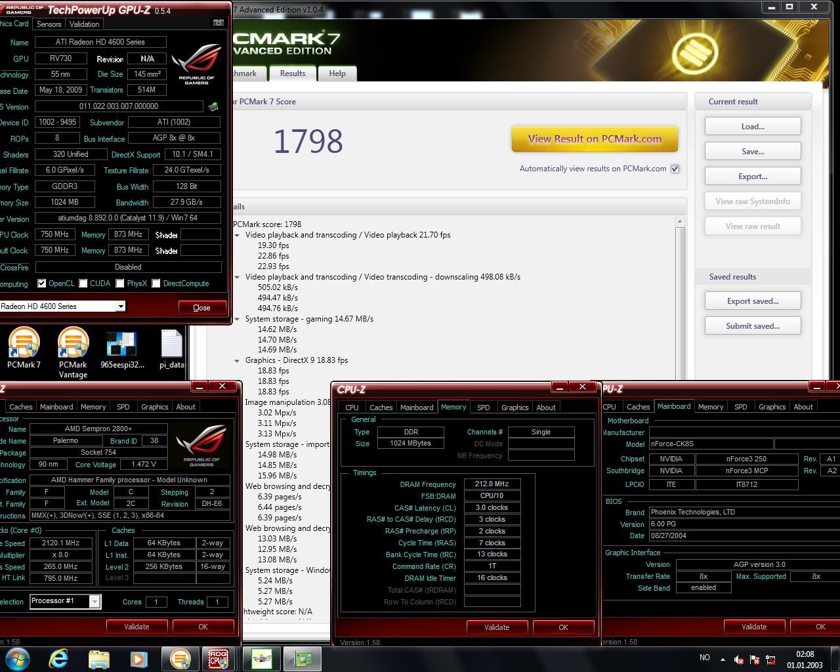Open the Validation tab in GPU-Z
Viewport: 840px width, 672px height.
tap(85, 24)
